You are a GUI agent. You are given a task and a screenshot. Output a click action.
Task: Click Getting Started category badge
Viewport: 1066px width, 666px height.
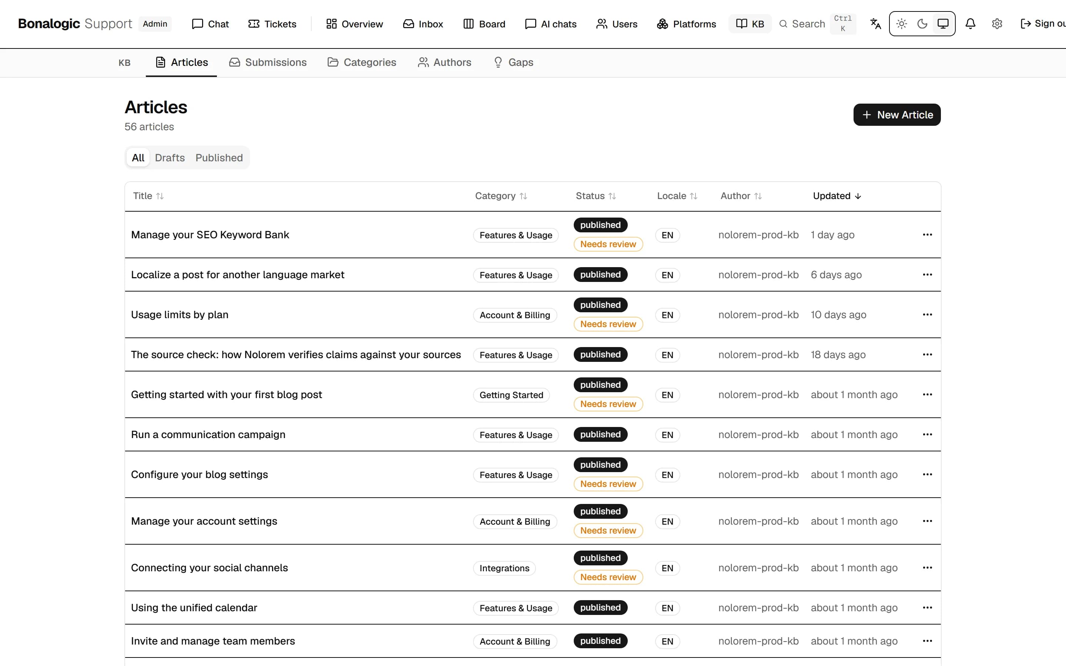[511, 395]
